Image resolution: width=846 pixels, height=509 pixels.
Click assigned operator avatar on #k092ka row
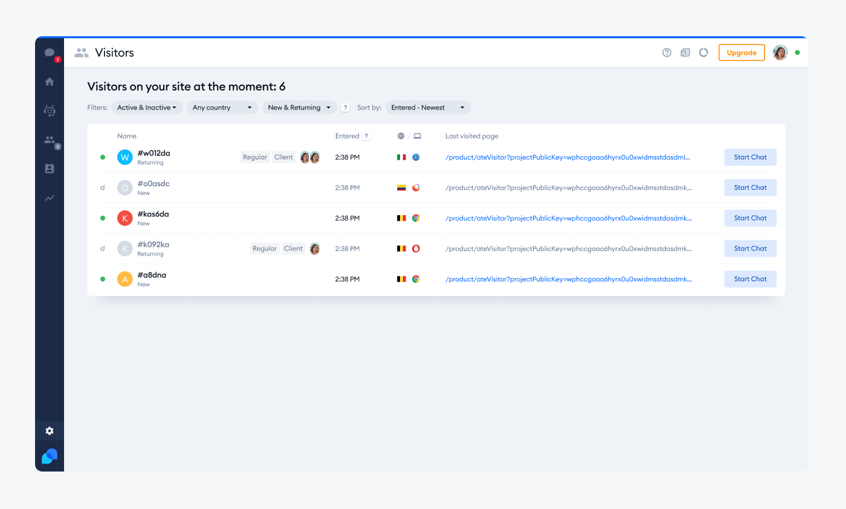[x=315, y=248]
